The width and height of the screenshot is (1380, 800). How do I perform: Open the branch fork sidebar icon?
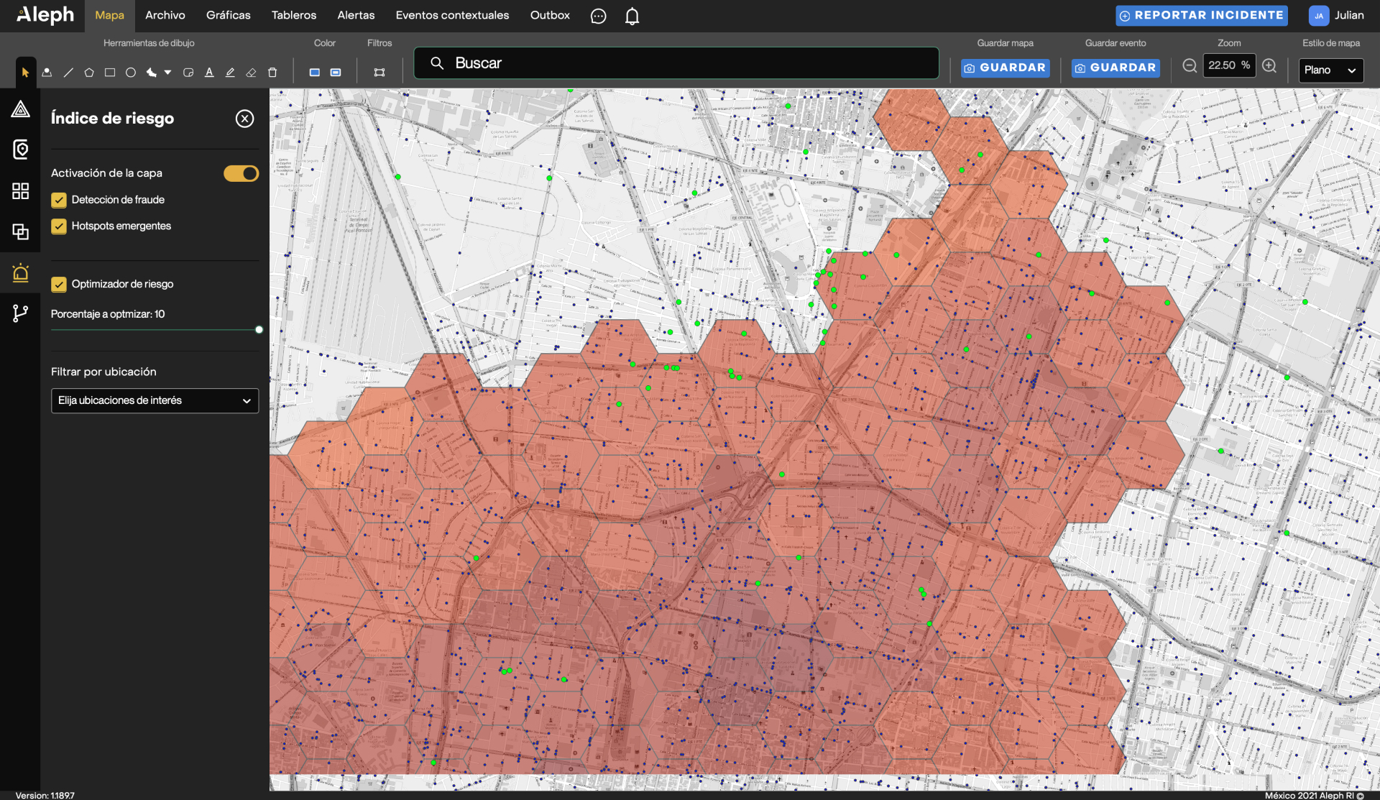click(x=20, y=313)
